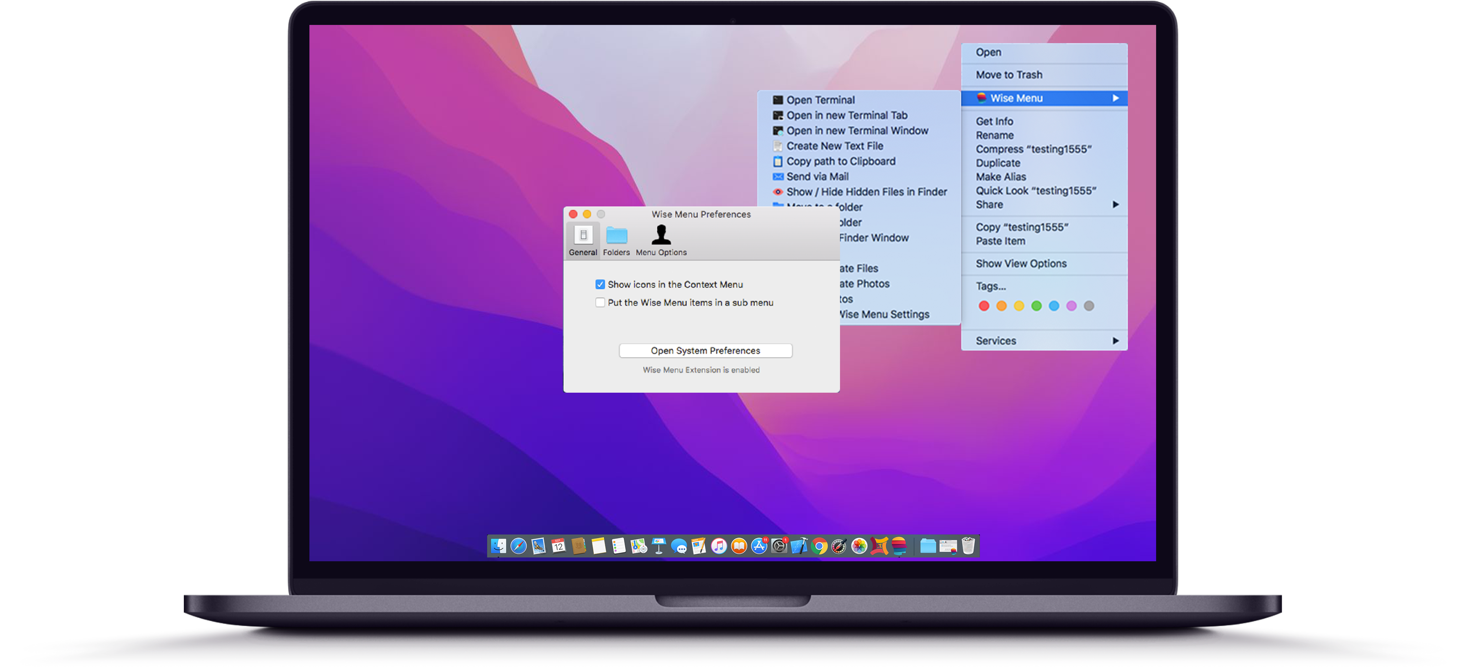This screenshot has width=1466, height=670.
Task: Open Finder from the Dock
Action: pos(499,546)
